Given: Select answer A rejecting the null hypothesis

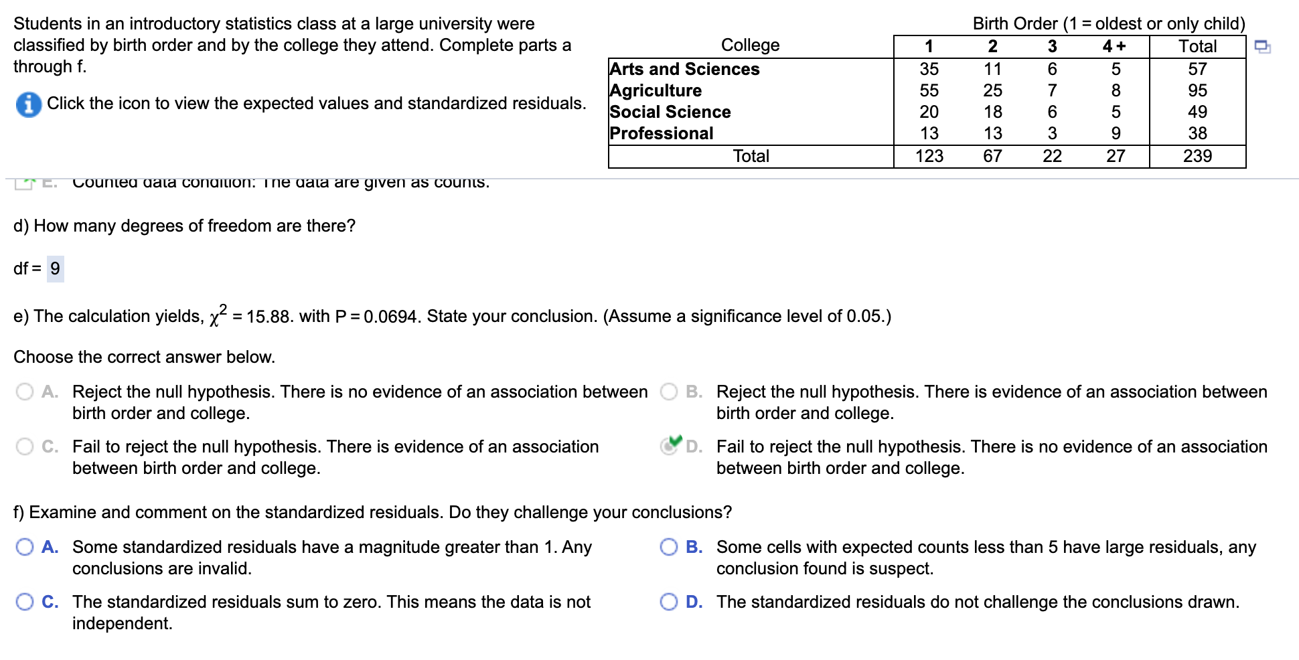Looking at the screenshot, I should tap(24, 392).
